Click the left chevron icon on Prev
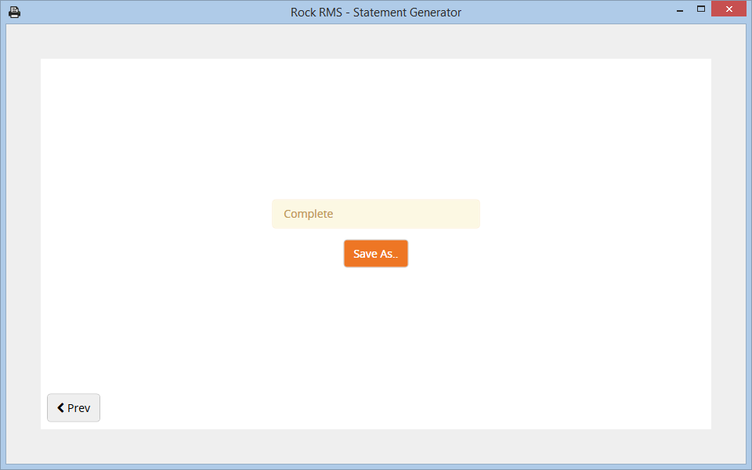 click(x=60, y=408)
